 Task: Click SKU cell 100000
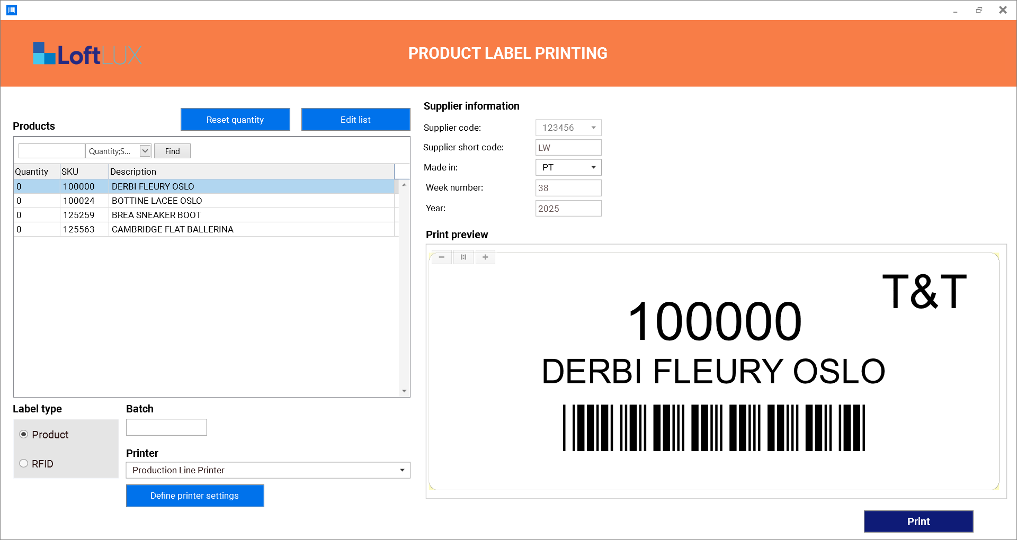pos(84,186)
